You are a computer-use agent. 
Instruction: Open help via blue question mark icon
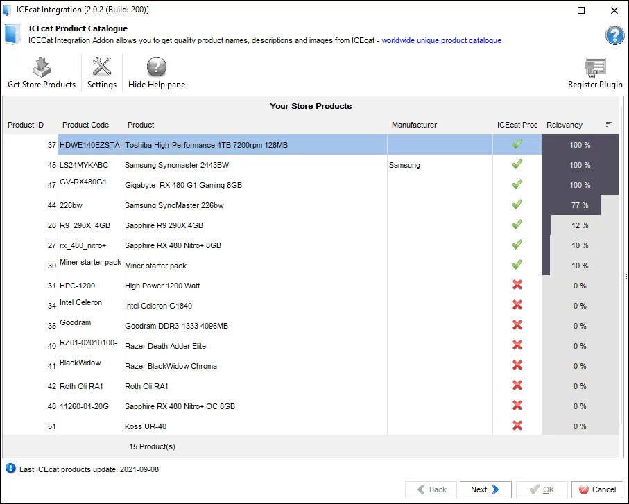(x=614, y=35)
